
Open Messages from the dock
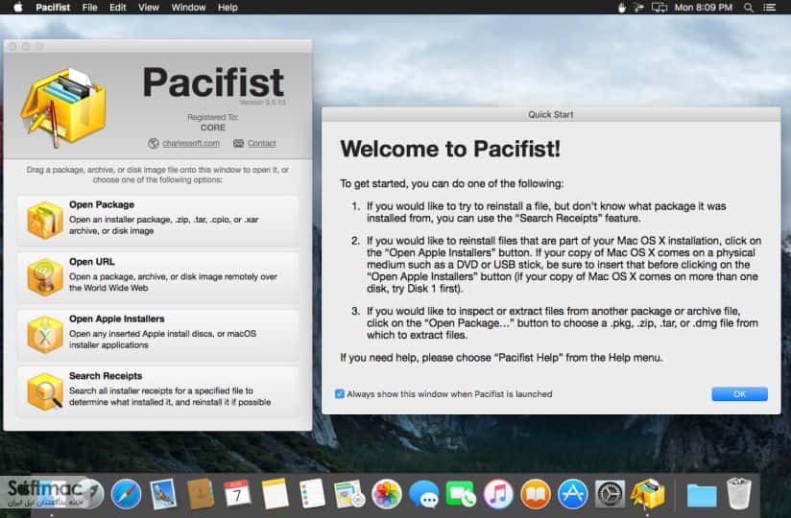coord(423,494)
